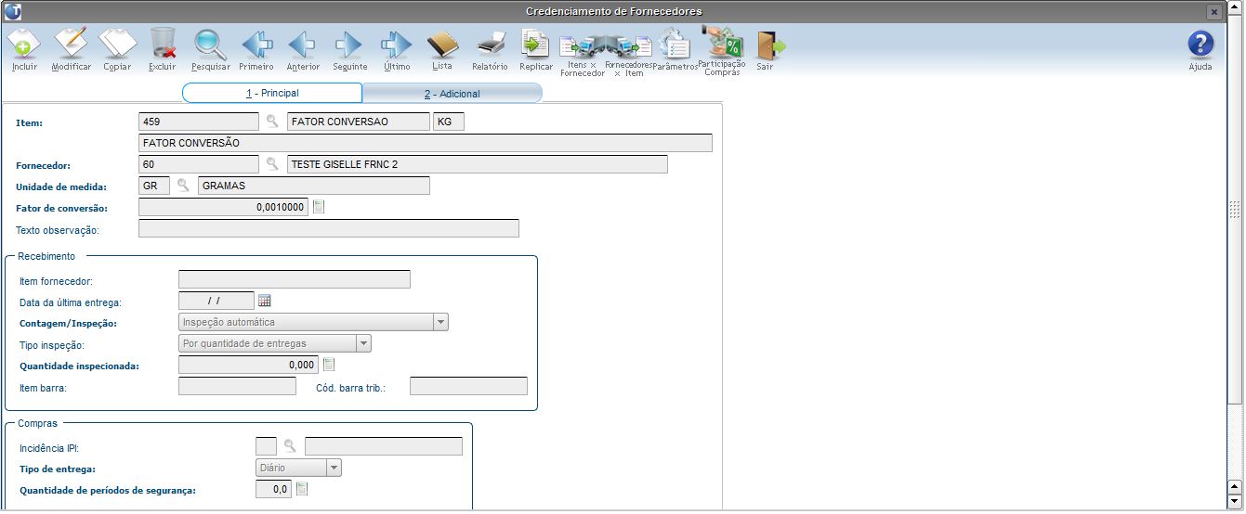This screenshot has width=1246, height=514.
Task: Click the Item barra field
Action: click(x=237, y=386)
